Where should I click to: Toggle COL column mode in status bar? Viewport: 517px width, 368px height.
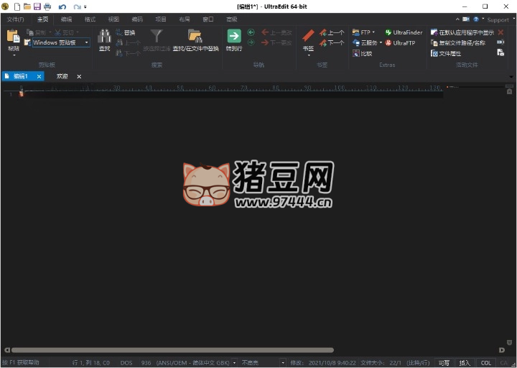485,363
